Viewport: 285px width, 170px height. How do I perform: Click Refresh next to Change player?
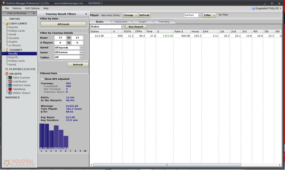pos(144,15)
